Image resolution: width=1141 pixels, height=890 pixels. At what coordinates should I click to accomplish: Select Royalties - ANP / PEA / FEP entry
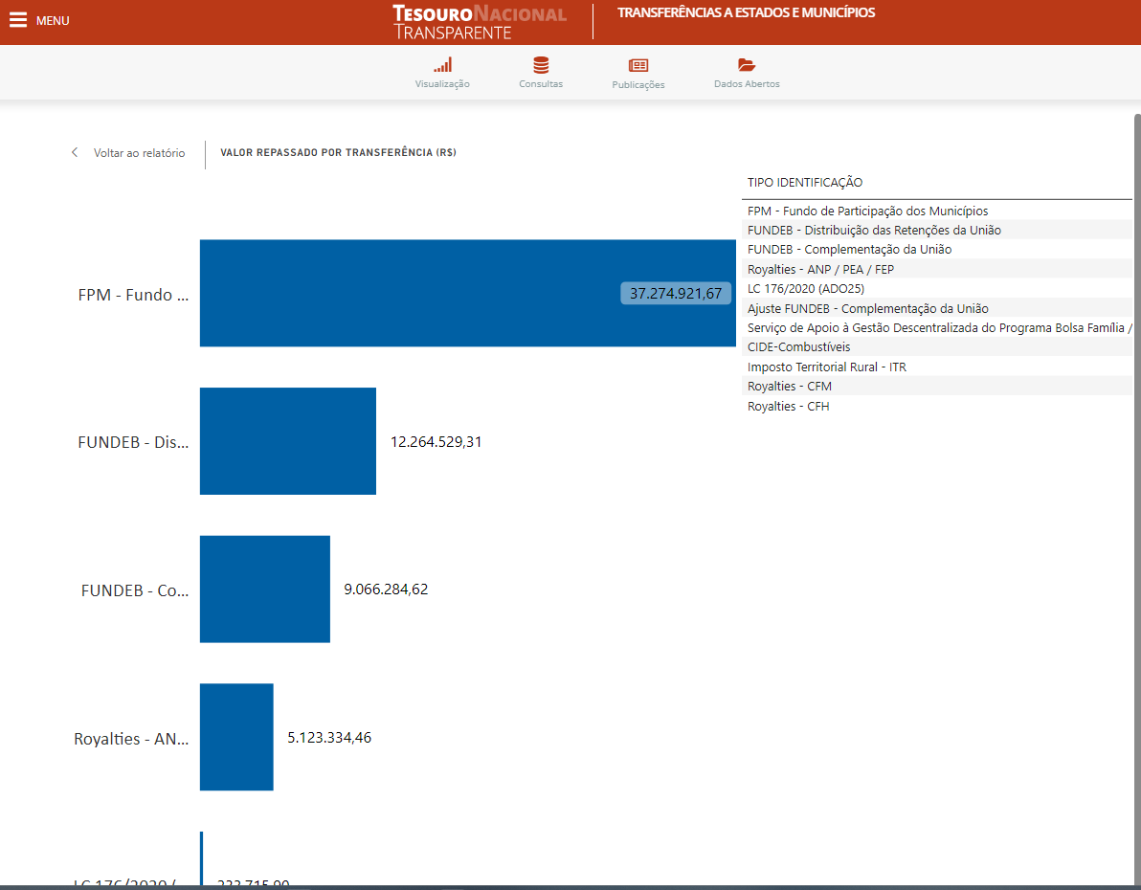click(x=820, y=270)
